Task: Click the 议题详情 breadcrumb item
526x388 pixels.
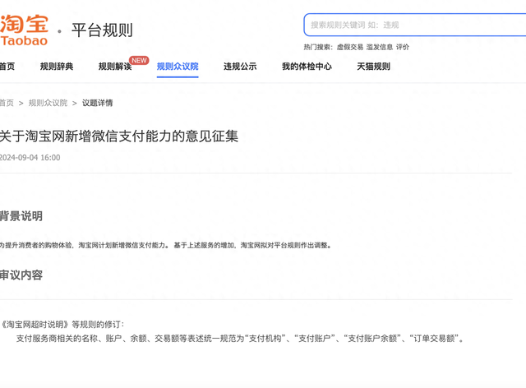Action: [x=97, y=103]
